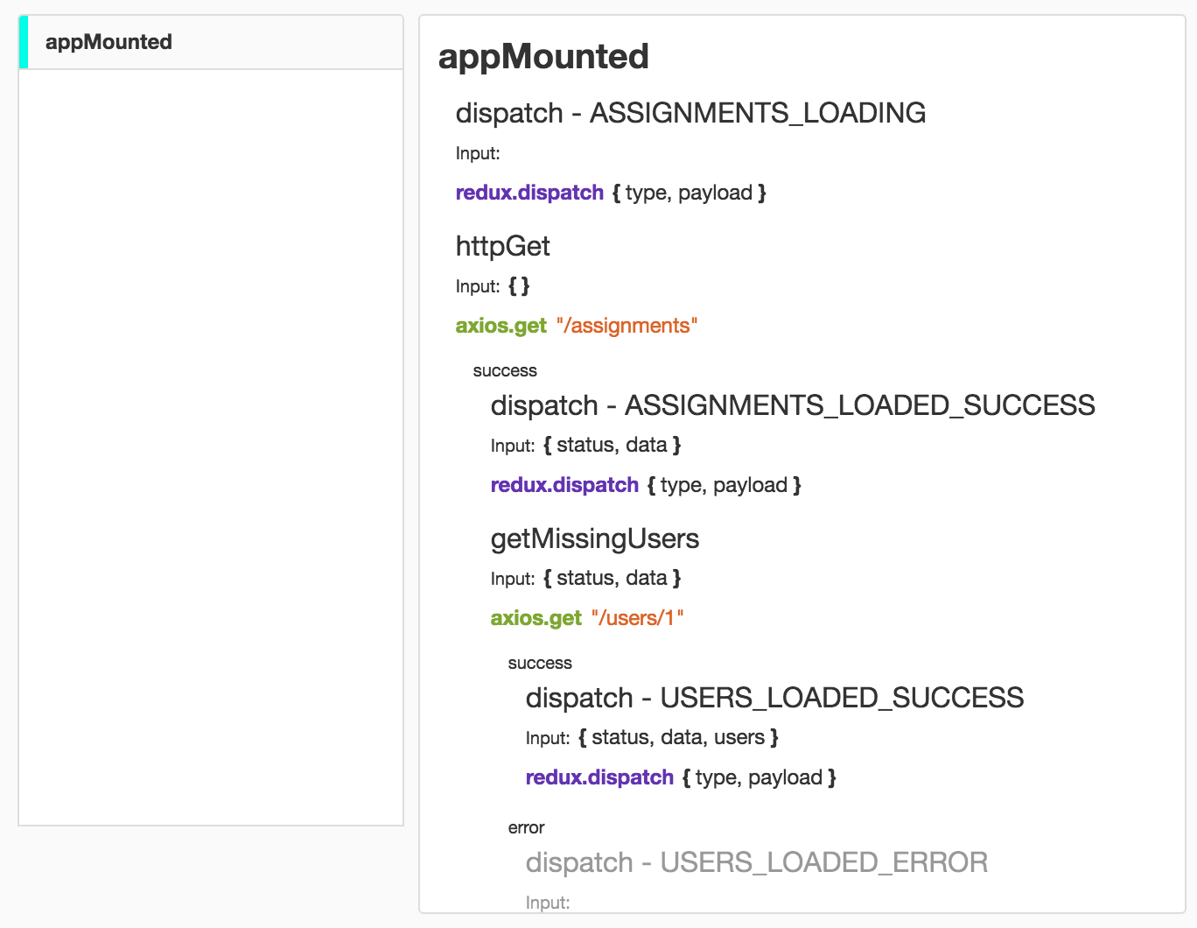The width and height of the screenshot is (1197, 928).
Task: Click the success label under httpGet
Action: pyautogui.click(x=505, y=370)
